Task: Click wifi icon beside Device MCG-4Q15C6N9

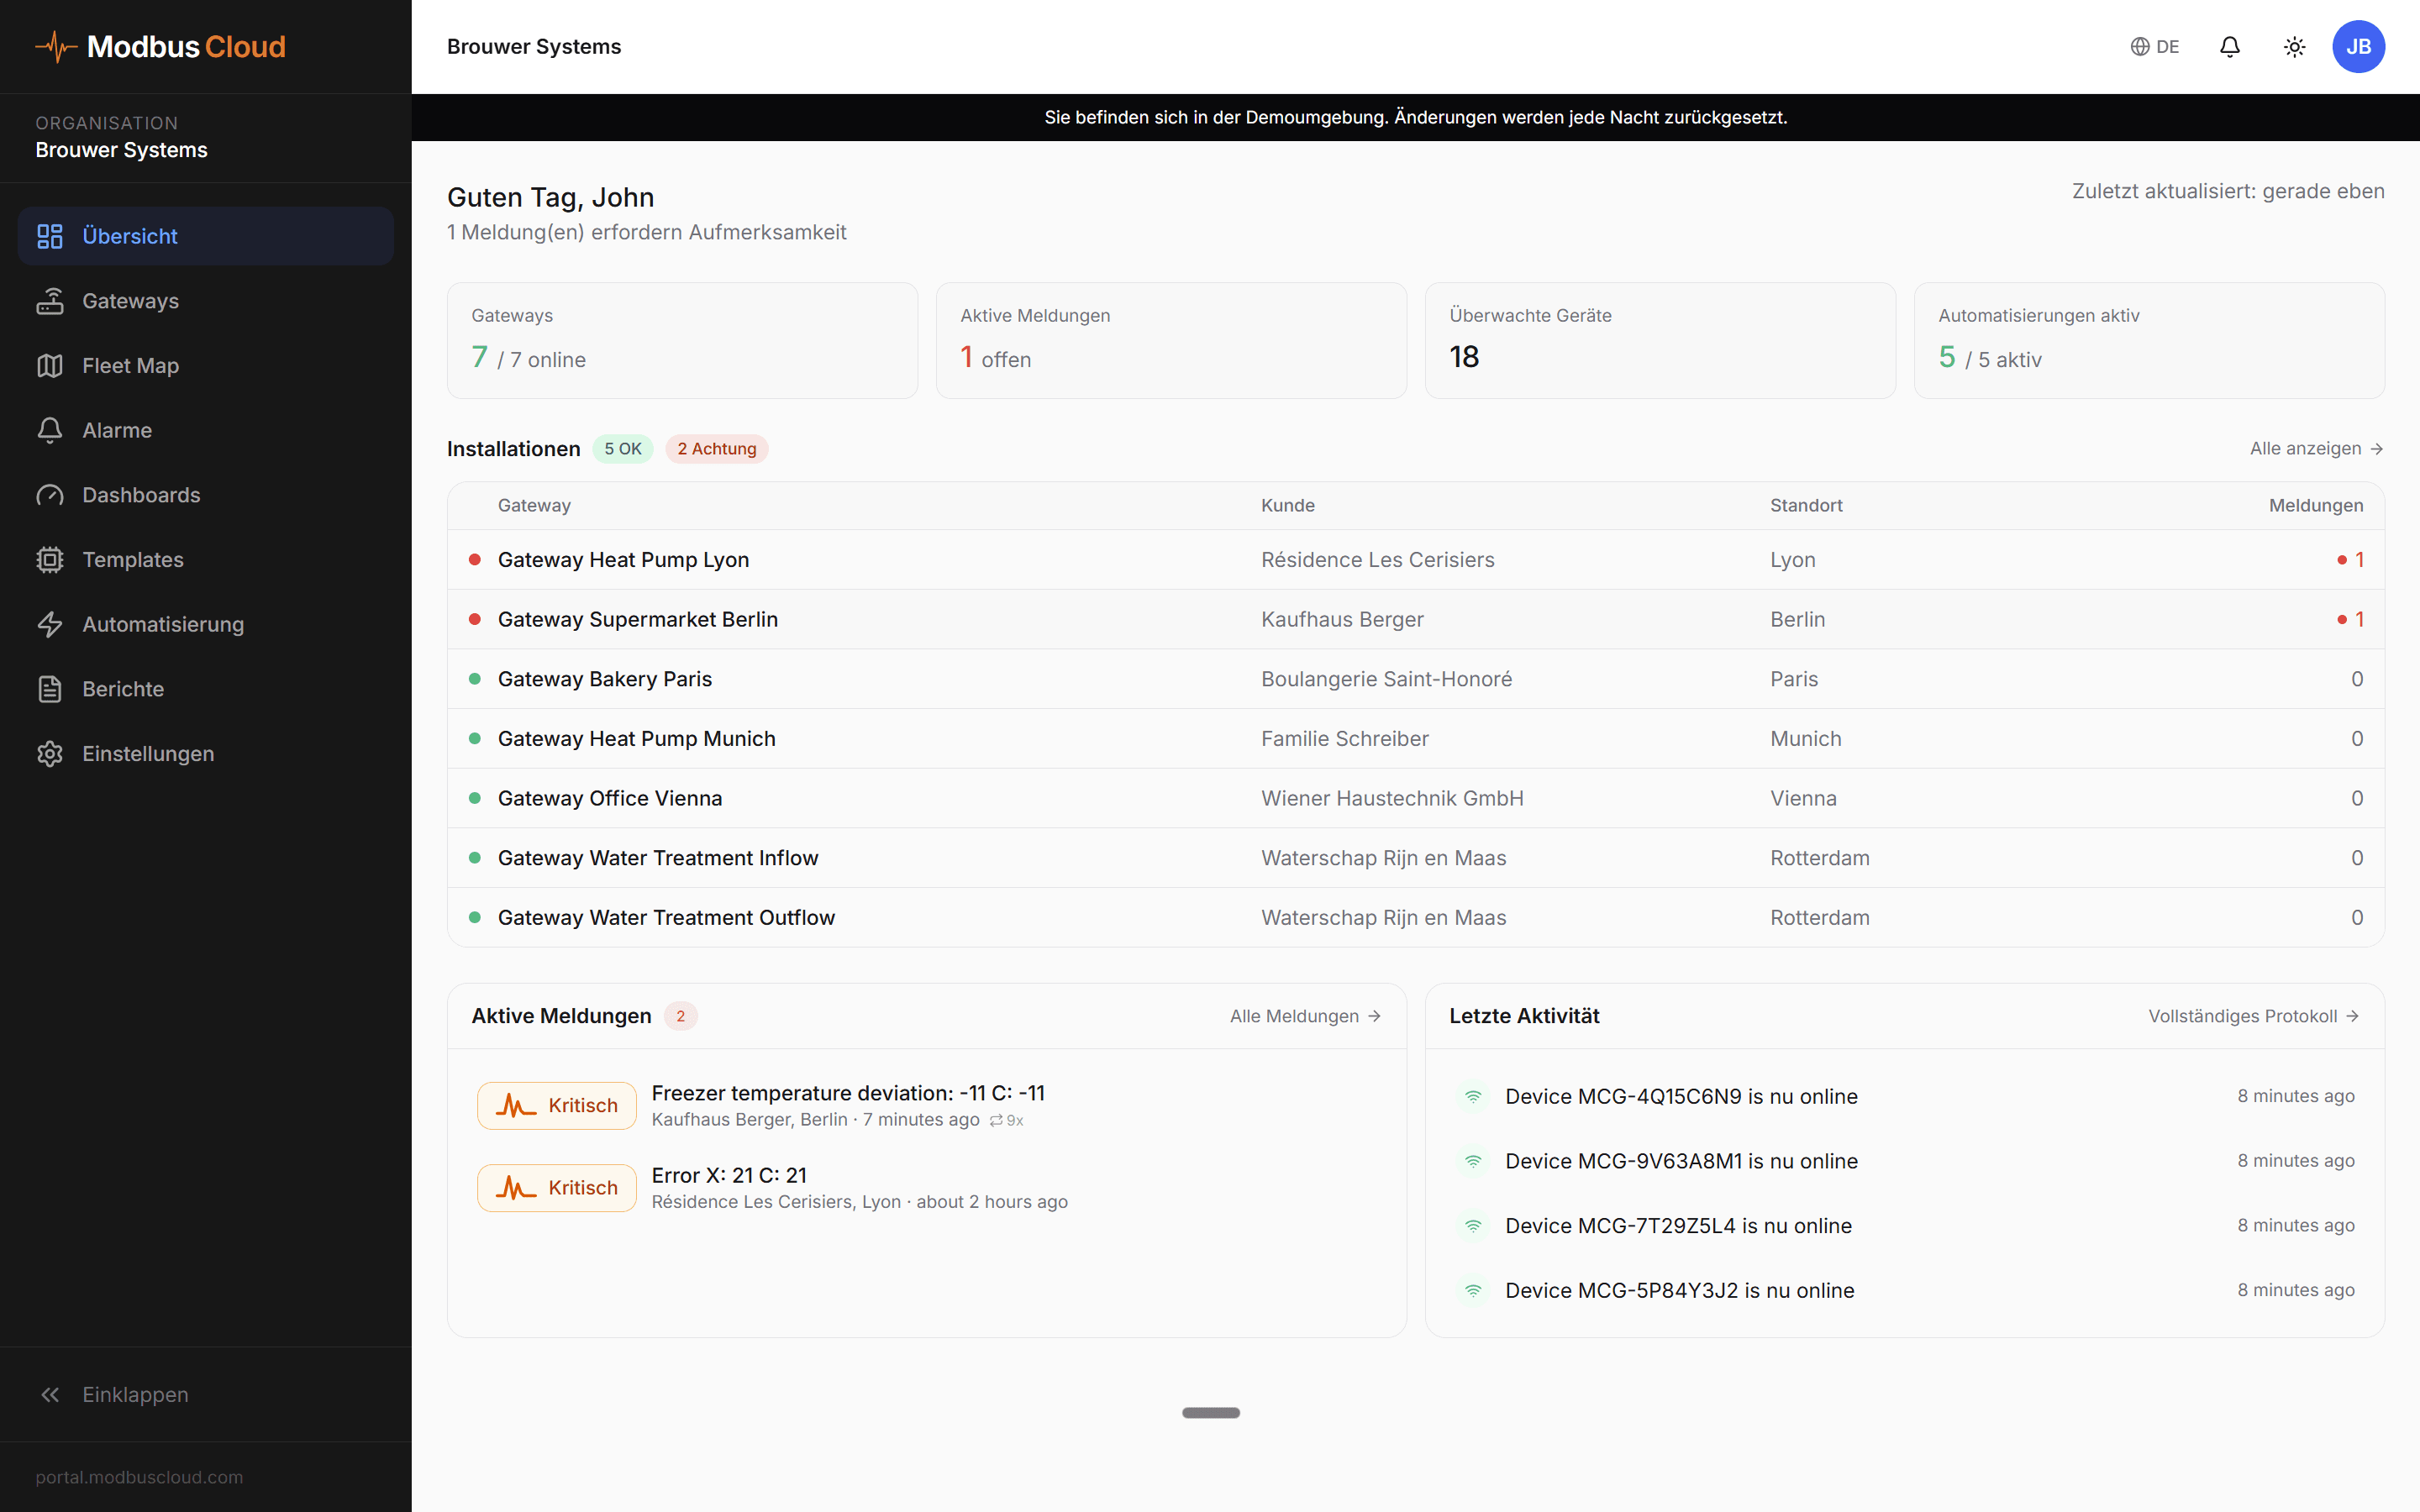Action: coord(1473,1097)
